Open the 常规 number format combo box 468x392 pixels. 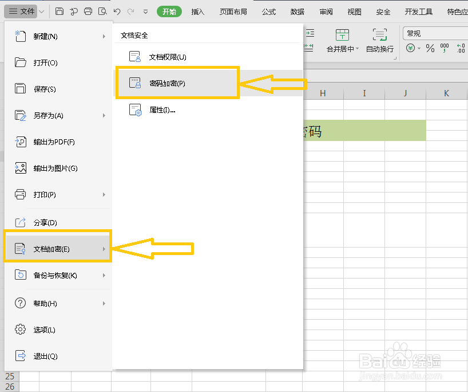click(435, 33)
